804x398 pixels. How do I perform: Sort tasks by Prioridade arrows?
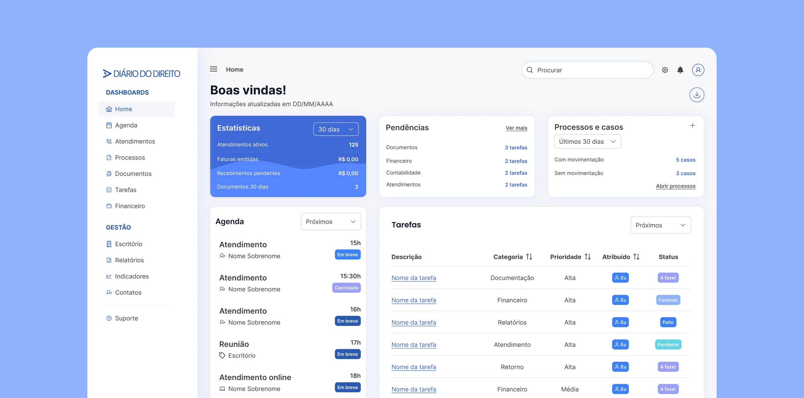point(588,257)
